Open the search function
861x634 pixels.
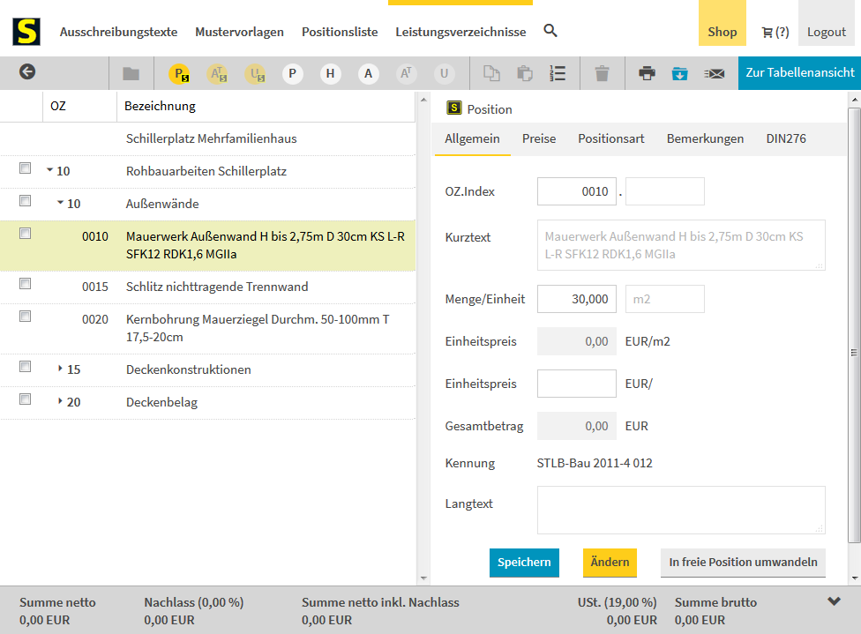[550, 31]
